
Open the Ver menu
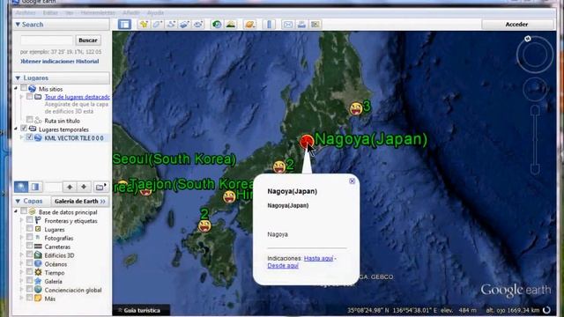click(x=70, y=13)
